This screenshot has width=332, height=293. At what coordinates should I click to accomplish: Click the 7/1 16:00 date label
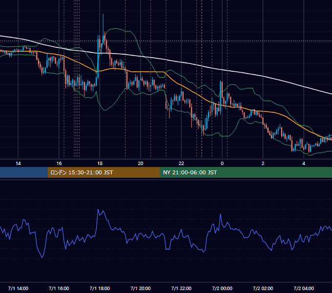pyautogui.click(x=59, y=288)
